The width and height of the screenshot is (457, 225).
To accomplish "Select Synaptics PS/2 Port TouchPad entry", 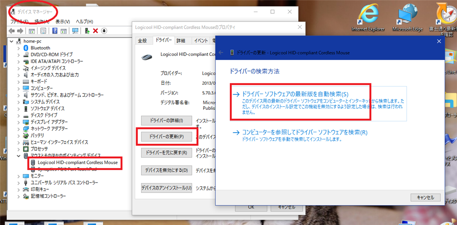I will [66, 169].
